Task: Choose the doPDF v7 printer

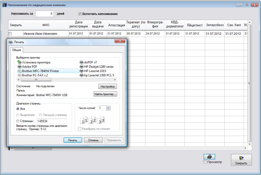Action: click(x=90, y=62)
